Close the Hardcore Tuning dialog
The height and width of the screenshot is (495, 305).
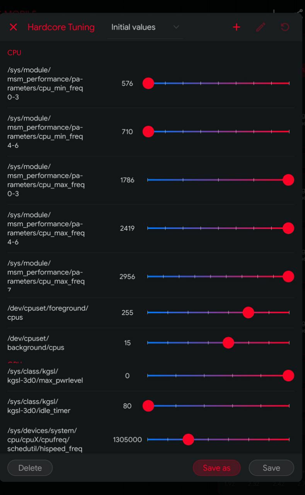click(x=14, y=27)
